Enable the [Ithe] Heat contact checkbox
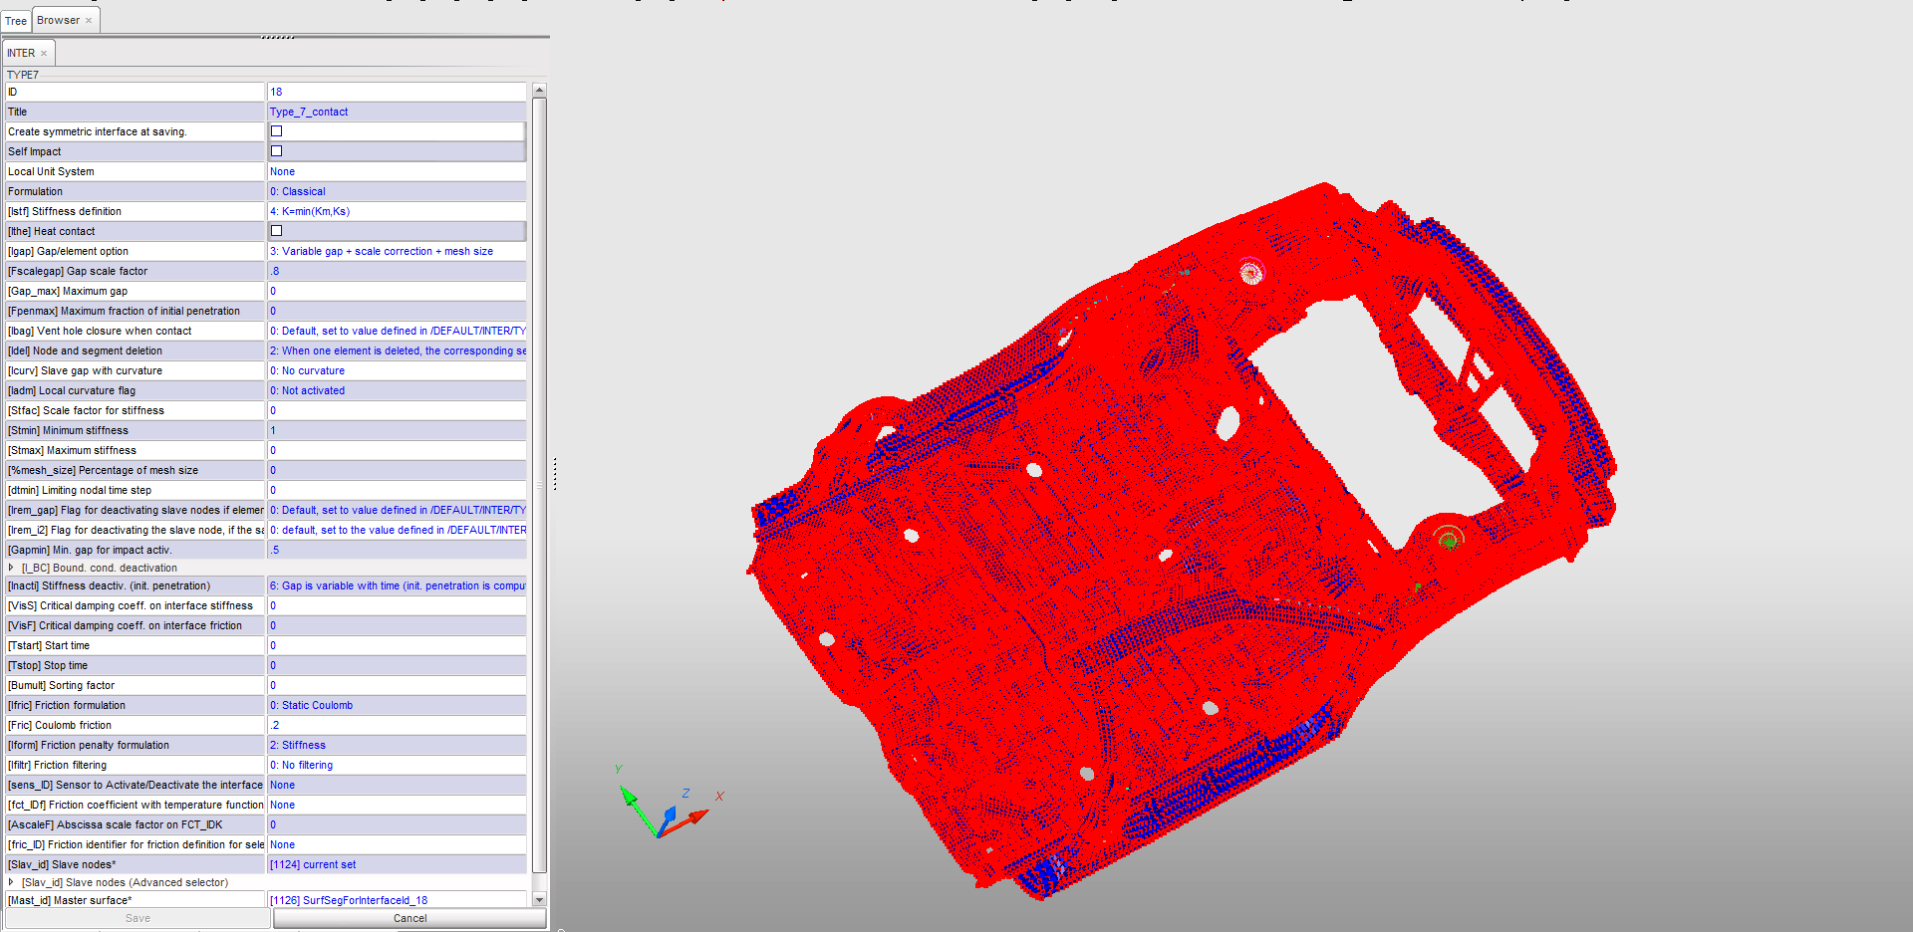The width and height of the screenshot is (1913, 932). pyautogui.click(x=277, y=231)
